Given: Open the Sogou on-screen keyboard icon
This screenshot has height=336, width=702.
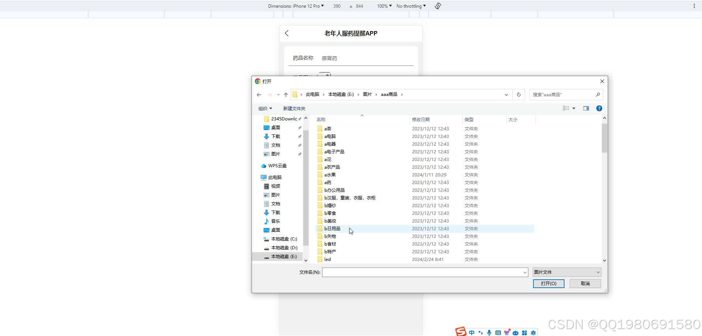Looking at the screenshot, I should pos(498,332).
